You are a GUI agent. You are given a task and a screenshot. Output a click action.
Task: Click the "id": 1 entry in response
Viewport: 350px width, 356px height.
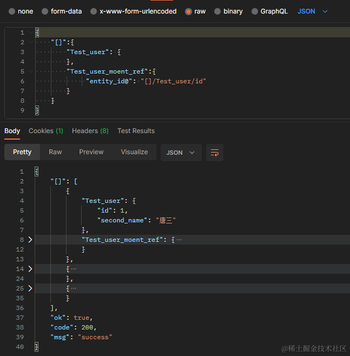pos(113,210)
